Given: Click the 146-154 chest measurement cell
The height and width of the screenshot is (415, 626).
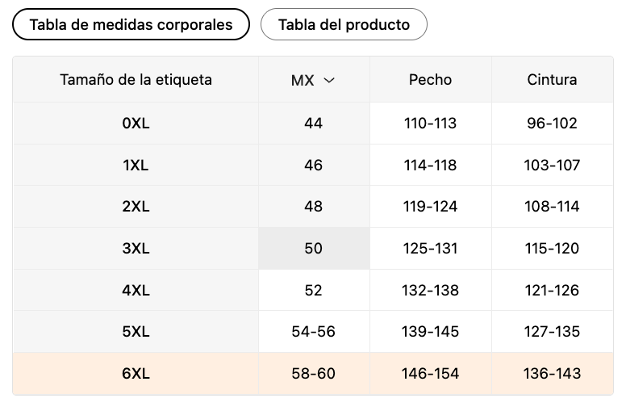Looking at the screenshot, I should 430,374.
